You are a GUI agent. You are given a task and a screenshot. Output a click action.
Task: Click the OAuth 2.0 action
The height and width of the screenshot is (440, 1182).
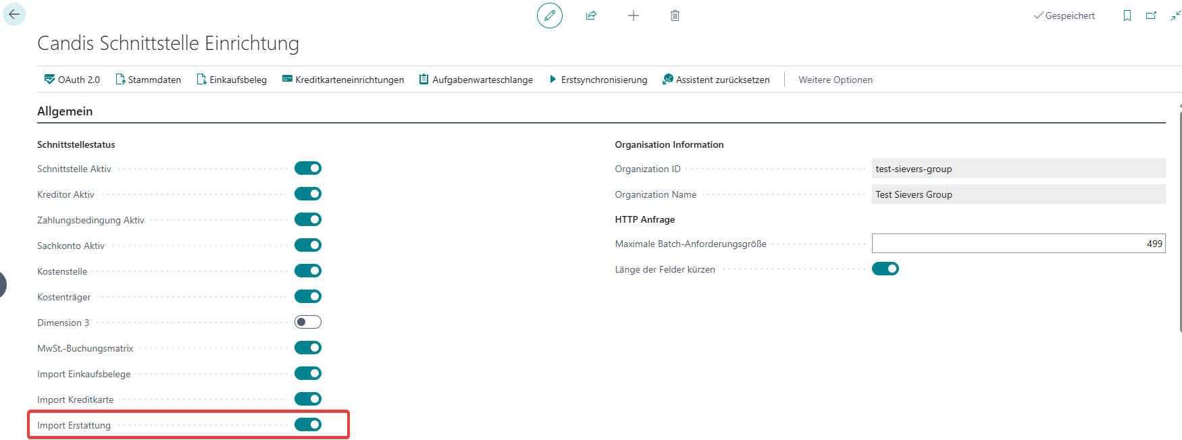(x=72, y=80)
